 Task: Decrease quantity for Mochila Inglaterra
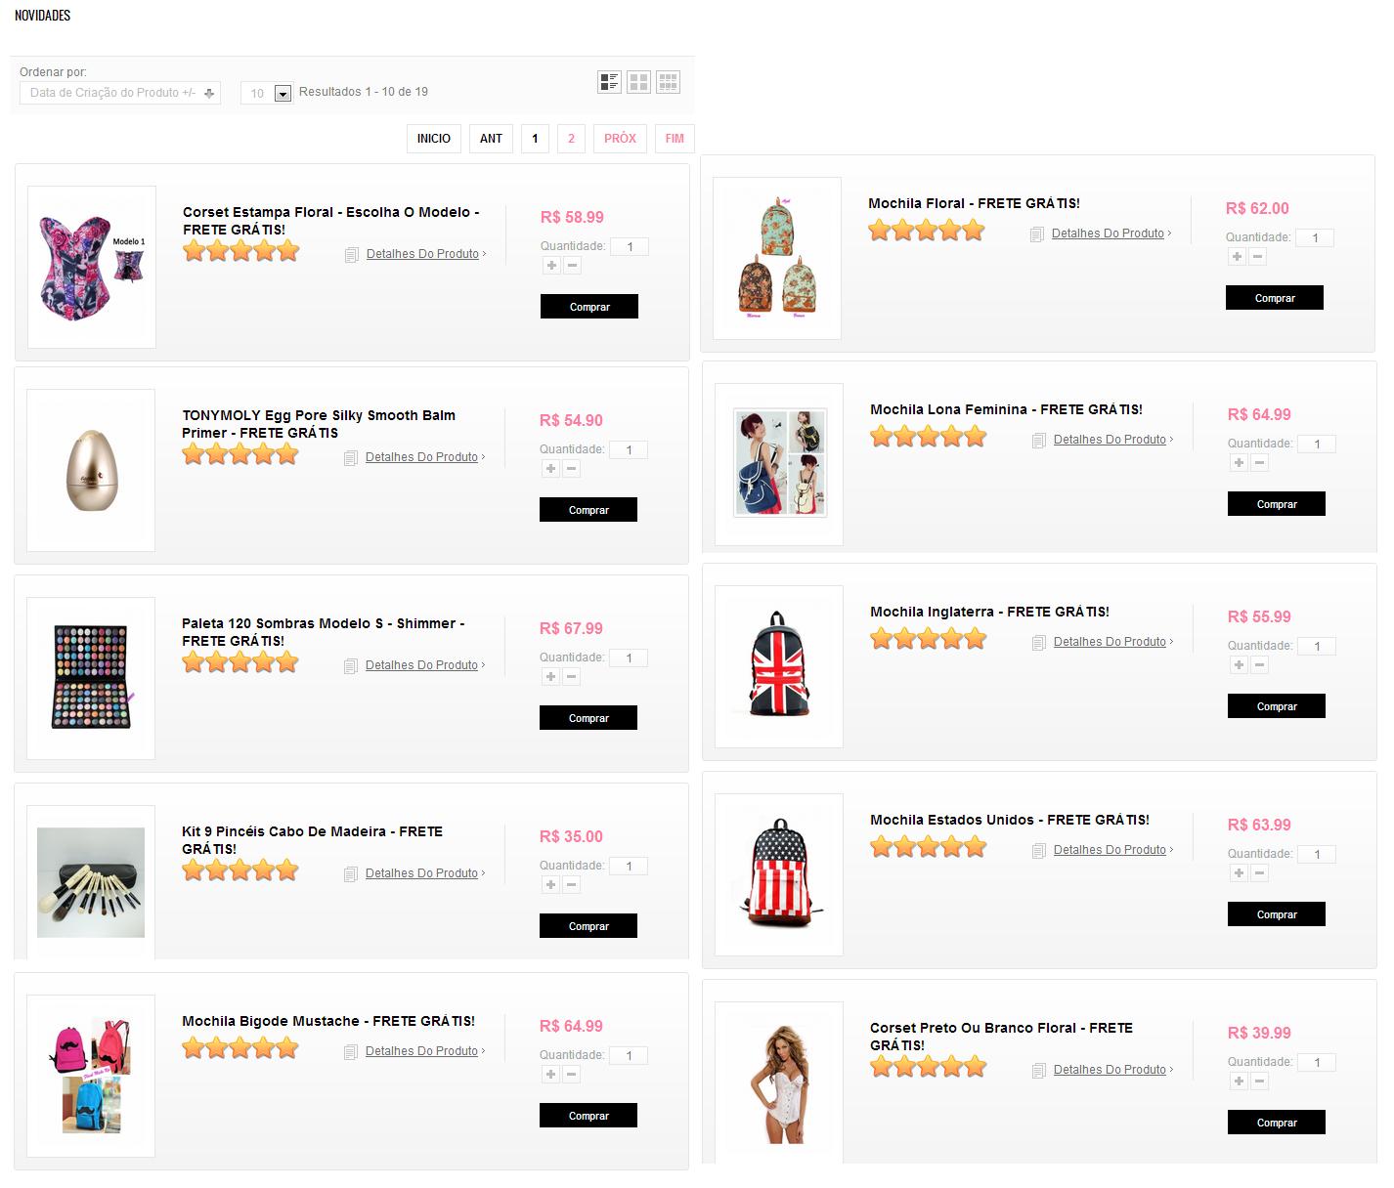click(1259, 665)
